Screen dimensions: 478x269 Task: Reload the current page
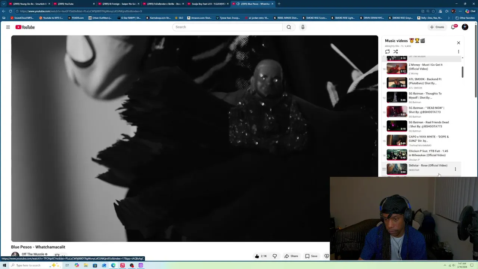click(10, 11)
